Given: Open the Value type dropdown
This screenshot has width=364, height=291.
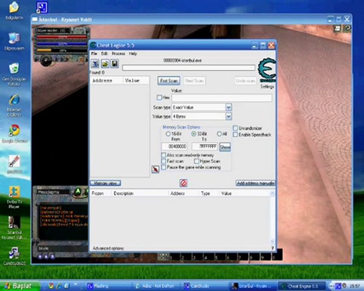Looking at the screenshot, I should (229, 116).
